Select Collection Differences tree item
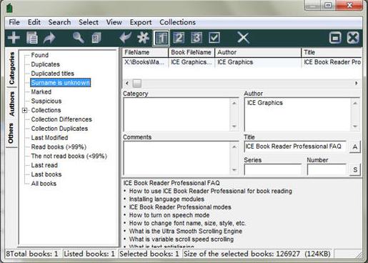This screenshot has width=368, height=263. pyautogui.click(x=61, y=119)
